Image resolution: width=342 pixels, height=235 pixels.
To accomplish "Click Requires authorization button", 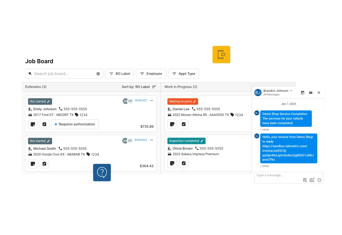I will (75, 124).
